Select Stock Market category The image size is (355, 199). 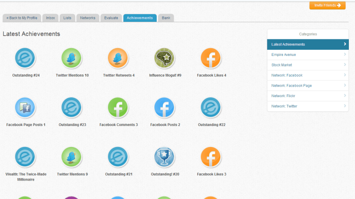(x=308, y=65)
